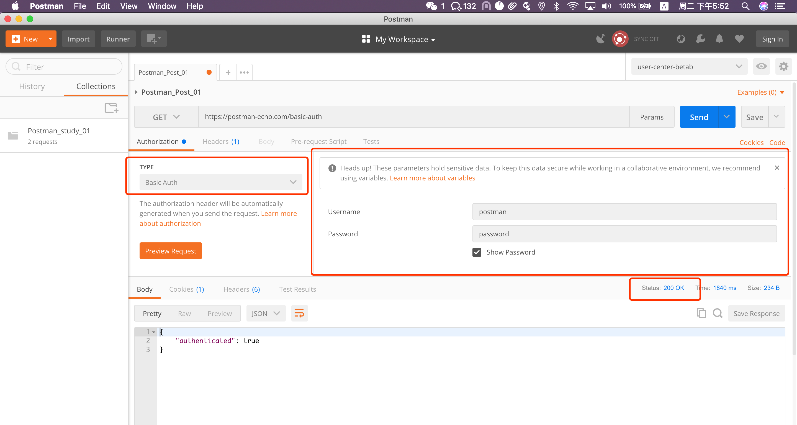The image size is (797, 425).
Task: Click the Save Response button
Action: [x=757, y=313]
